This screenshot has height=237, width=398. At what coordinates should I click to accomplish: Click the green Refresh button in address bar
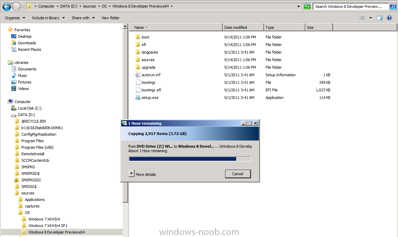[307, 6]
